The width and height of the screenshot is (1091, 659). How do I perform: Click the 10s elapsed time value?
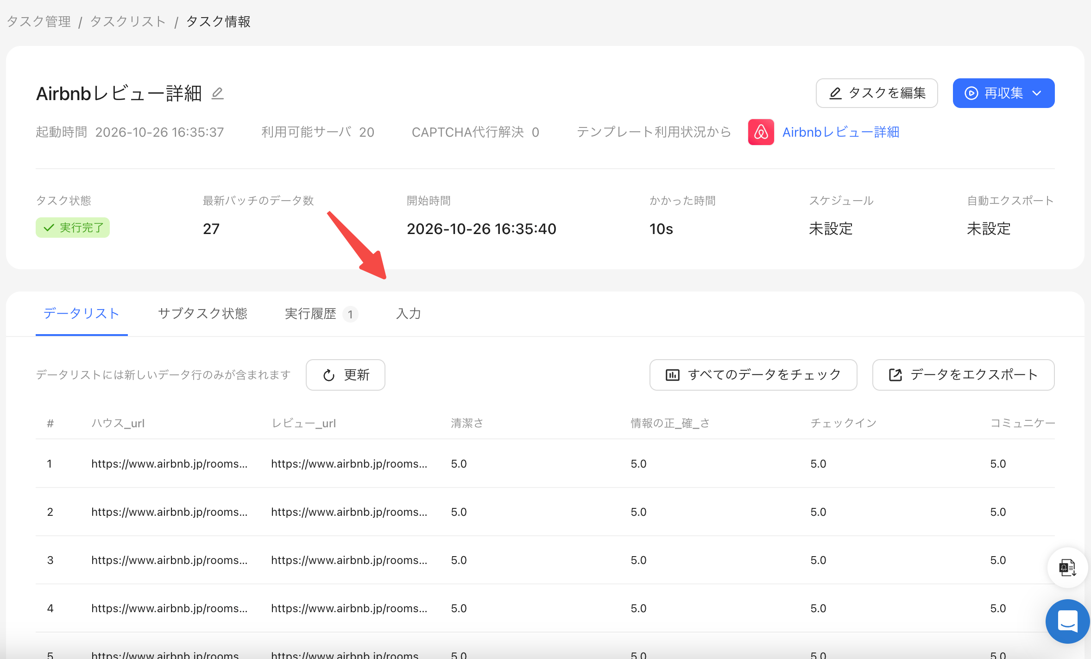click(x=661, y=229)
